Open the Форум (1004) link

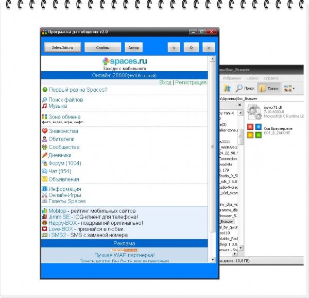click(65, 163)
